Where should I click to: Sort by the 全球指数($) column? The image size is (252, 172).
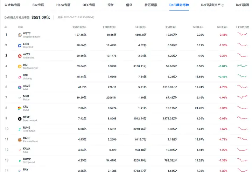(x=109, y=27)
